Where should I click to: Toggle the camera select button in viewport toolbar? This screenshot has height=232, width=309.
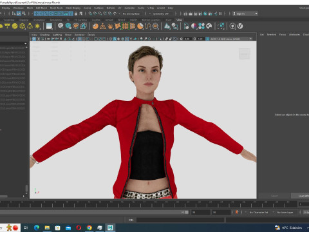pyautogui.click(x=34, y=39)
